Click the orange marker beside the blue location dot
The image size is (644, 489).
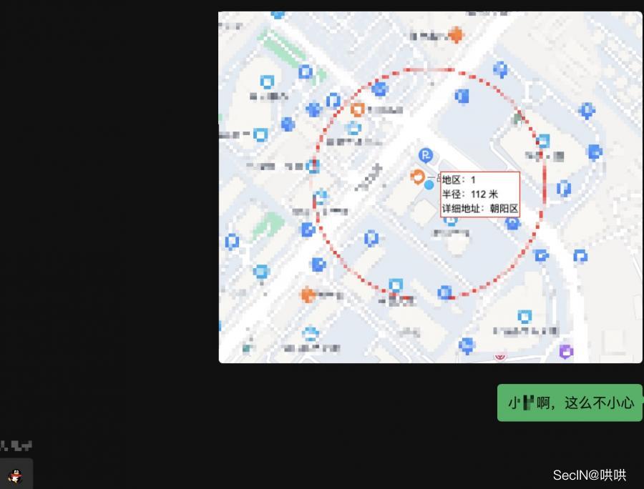(417, 177)
